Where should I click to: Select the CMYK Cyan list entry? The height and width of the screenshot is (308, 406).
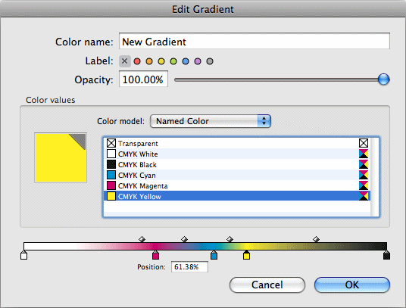237,175
